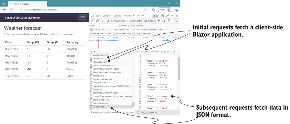The image size is (290, 124).
Task: Click the network Filter text field
Action: click(x=104, y=26)
